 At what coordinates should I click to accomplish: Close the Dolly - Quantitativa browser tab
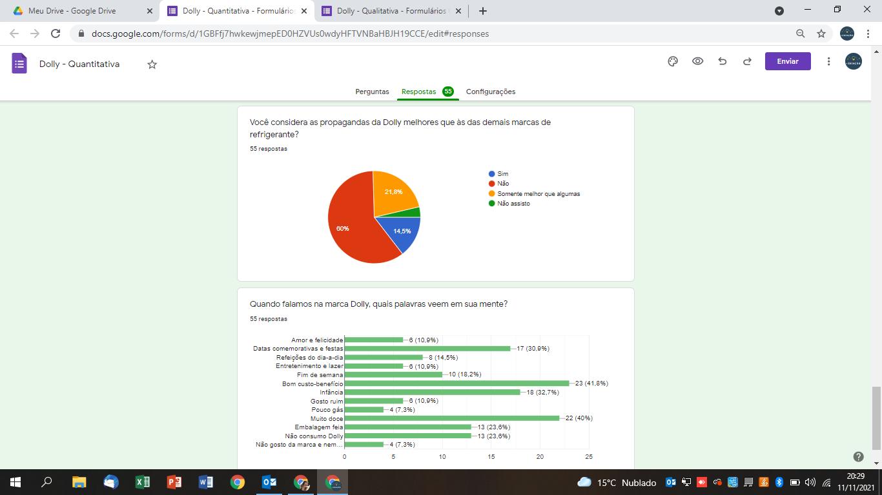[x=304, y=11]
